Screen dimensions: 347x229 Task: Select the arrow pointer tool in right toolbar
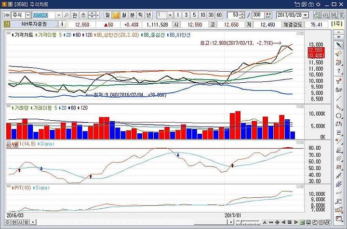click(339, 45)
